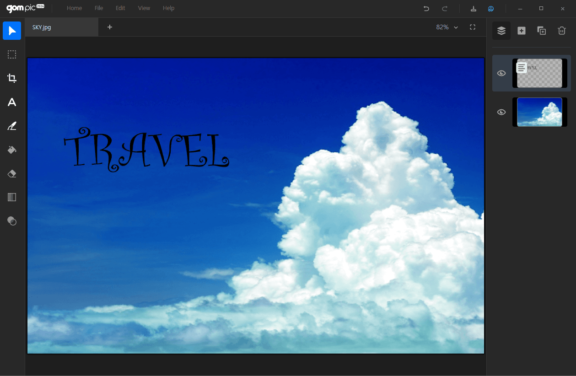Select the sky background layer thumbnail
576x376 pixels.
[539, 112]
